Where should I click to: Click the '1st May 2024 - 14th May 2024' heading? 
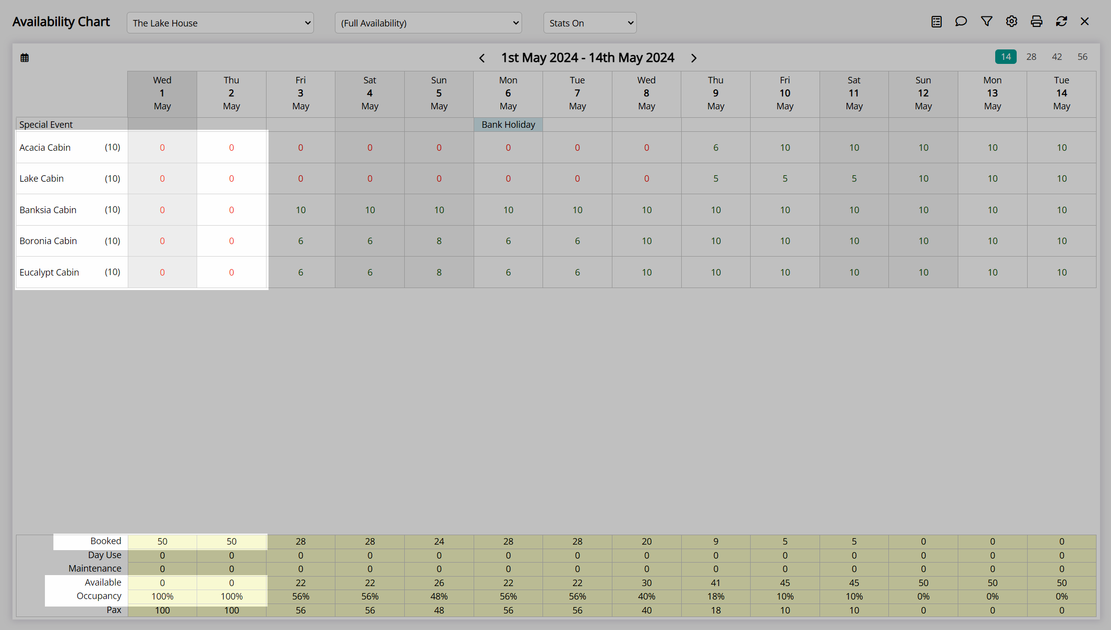coord(587,58)
